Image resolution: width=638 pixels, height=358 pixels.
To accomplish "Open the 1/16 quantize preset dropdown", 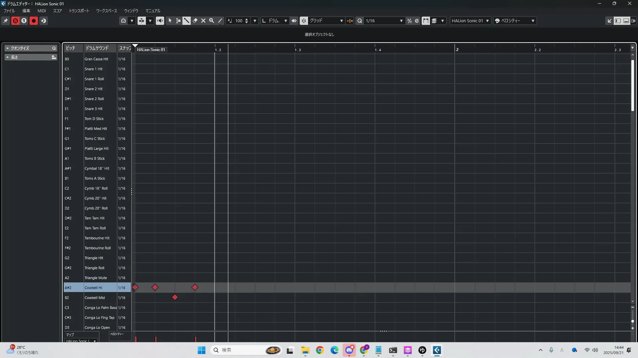I will pos(384,21).
